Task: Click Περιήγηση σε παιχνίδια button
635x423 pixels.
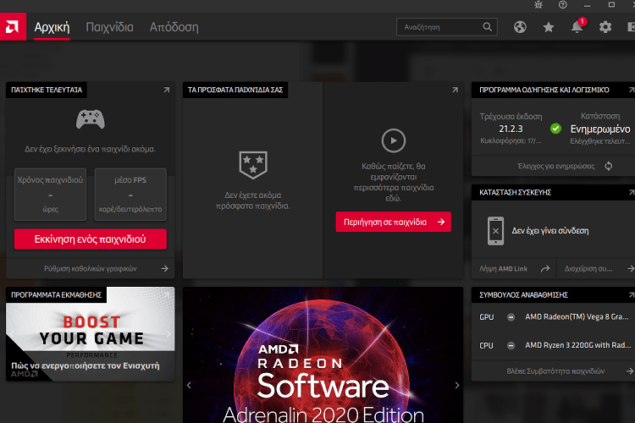Action: click(393, 222)
